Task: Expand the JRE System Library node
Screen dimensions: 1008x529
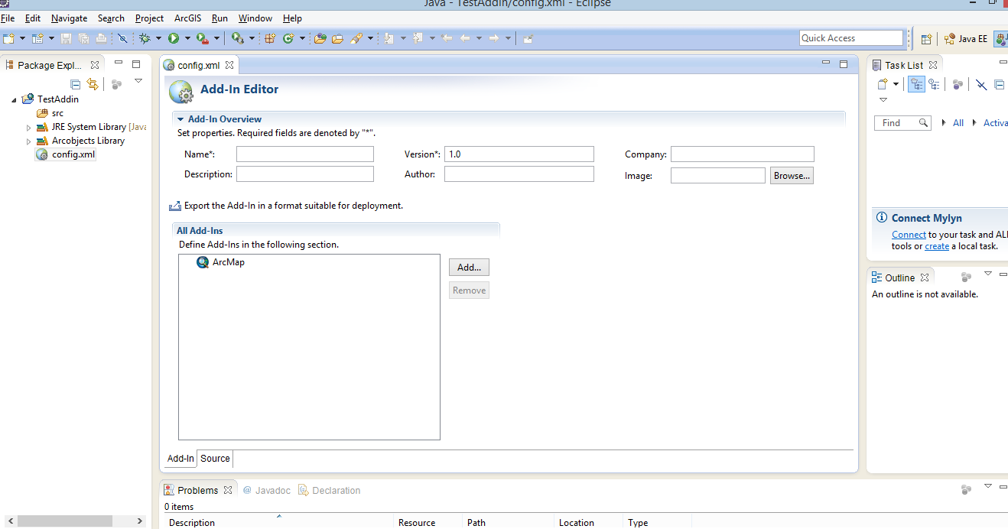Action: click(x=29, y=128)
